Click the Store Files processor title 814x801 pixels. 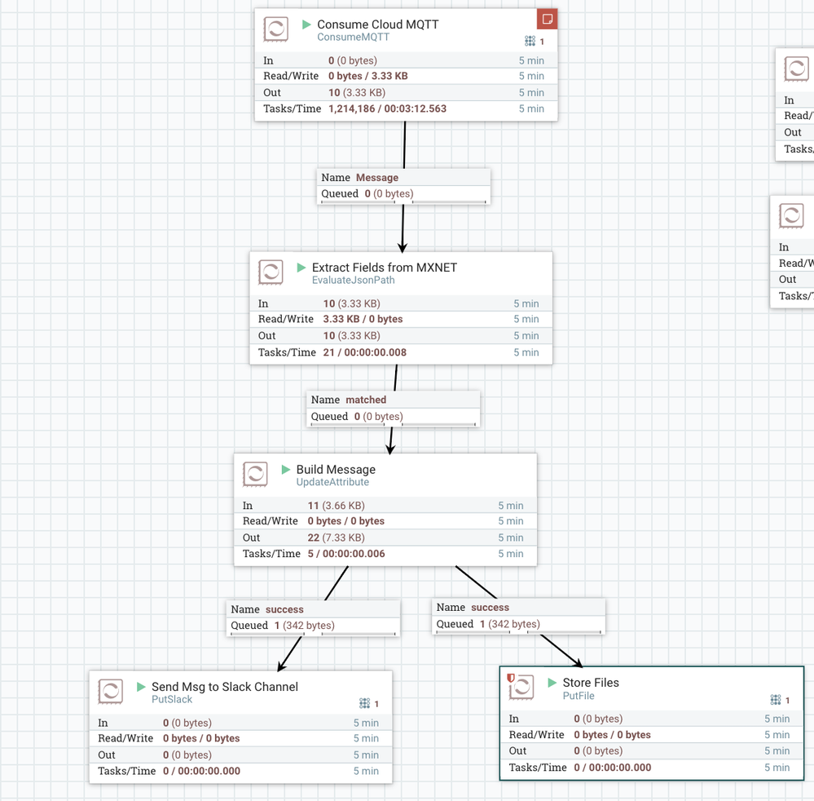click(591, 683)
